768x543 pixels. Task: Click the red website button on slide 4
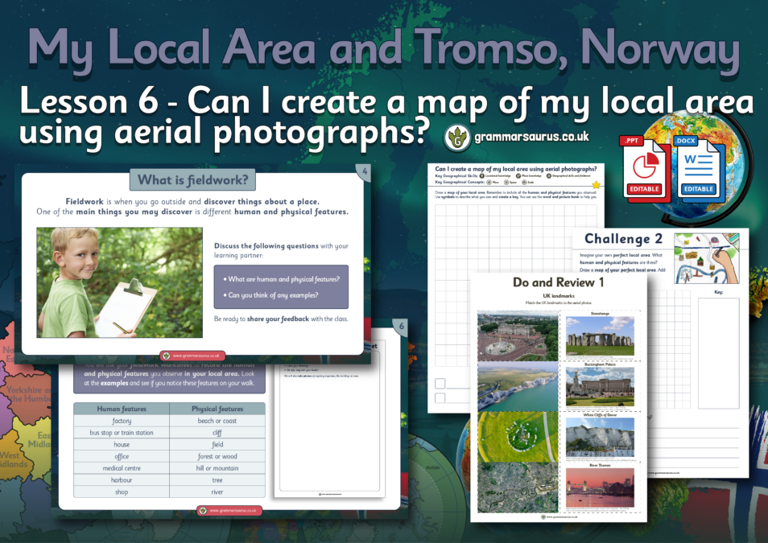(x=193, y=355)
